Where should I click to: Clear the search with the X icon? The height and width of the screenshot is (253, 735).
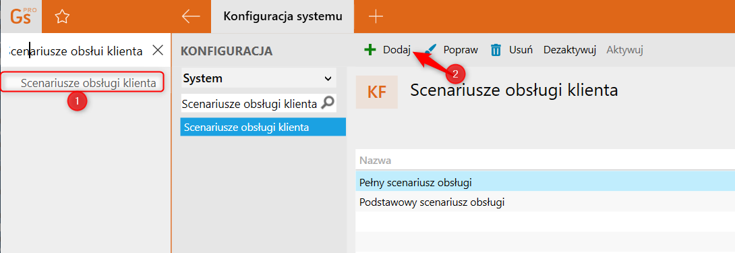pyautogui.click(x=158, y=50)
